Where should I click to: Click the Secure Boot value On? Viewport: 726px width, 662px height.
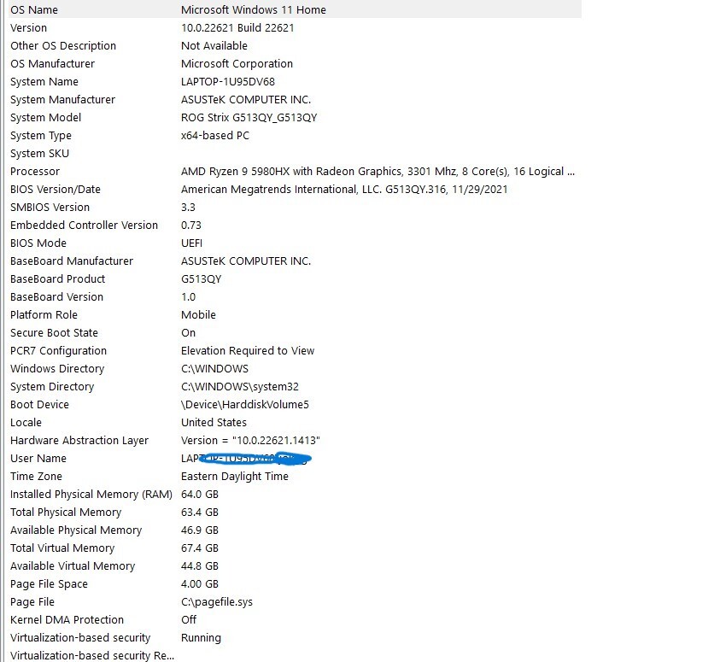click(x=188, y=333)
